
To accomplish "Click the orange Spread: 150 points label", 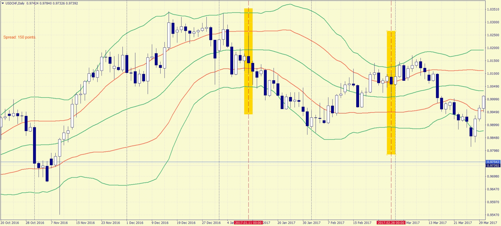I will pyautogui.click(x=20, y=37).
